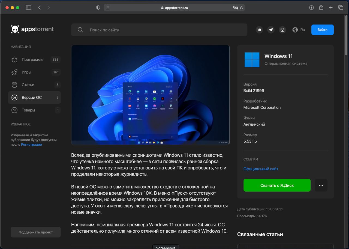Open the Instagram social icon
Image resolution: width=349 pixels, height=249 pixels.
pyautogui.click(x=282, y=30)
